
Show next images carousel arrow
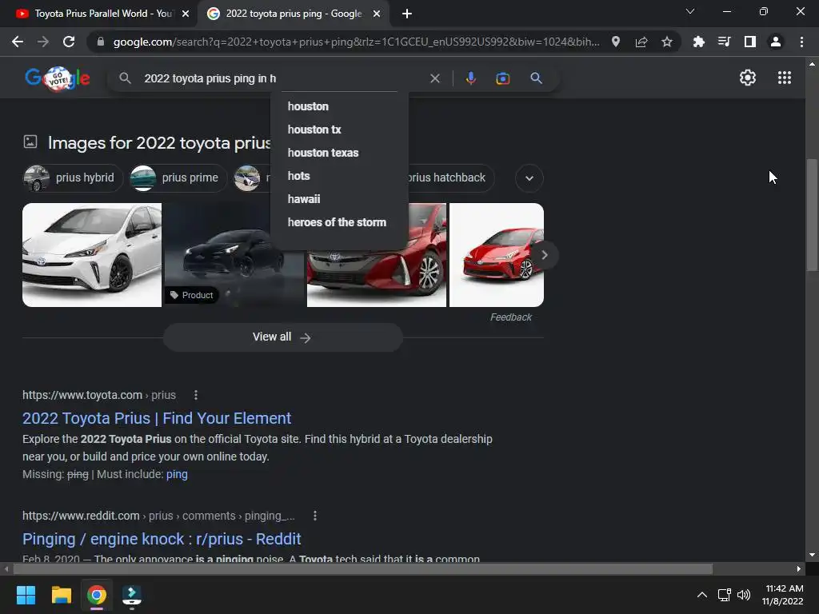pos(544,255)
